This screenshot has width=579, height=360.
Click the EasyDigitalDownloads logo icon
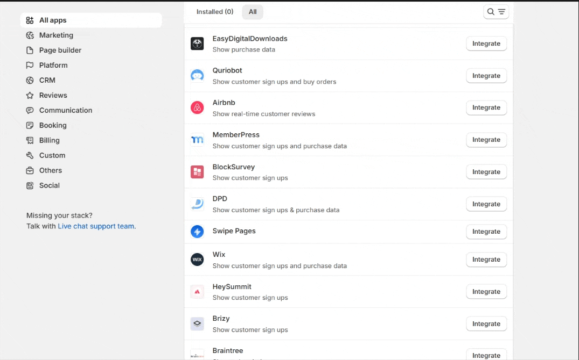click(197, 44)
